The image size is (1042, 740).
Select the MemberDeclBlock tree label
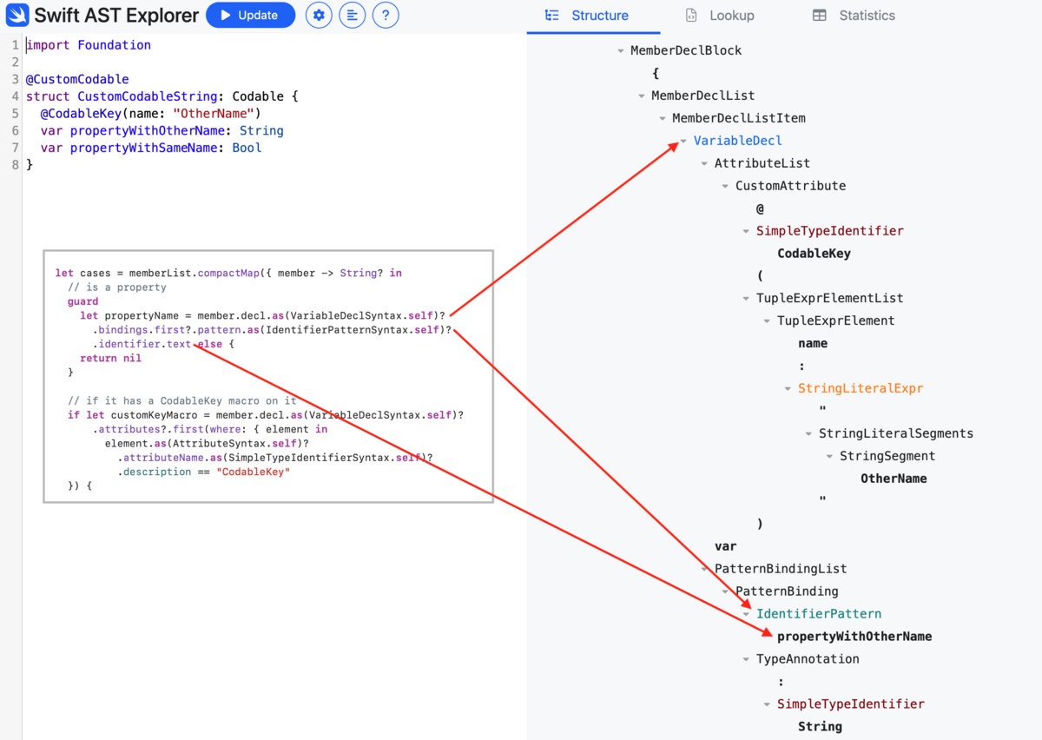pyautogui.click(x=686, y=50)
